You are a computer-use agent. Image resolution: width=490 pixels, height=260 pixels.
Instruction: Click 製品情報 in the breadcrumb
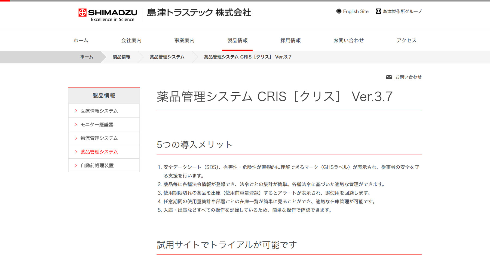click(121, 57)
